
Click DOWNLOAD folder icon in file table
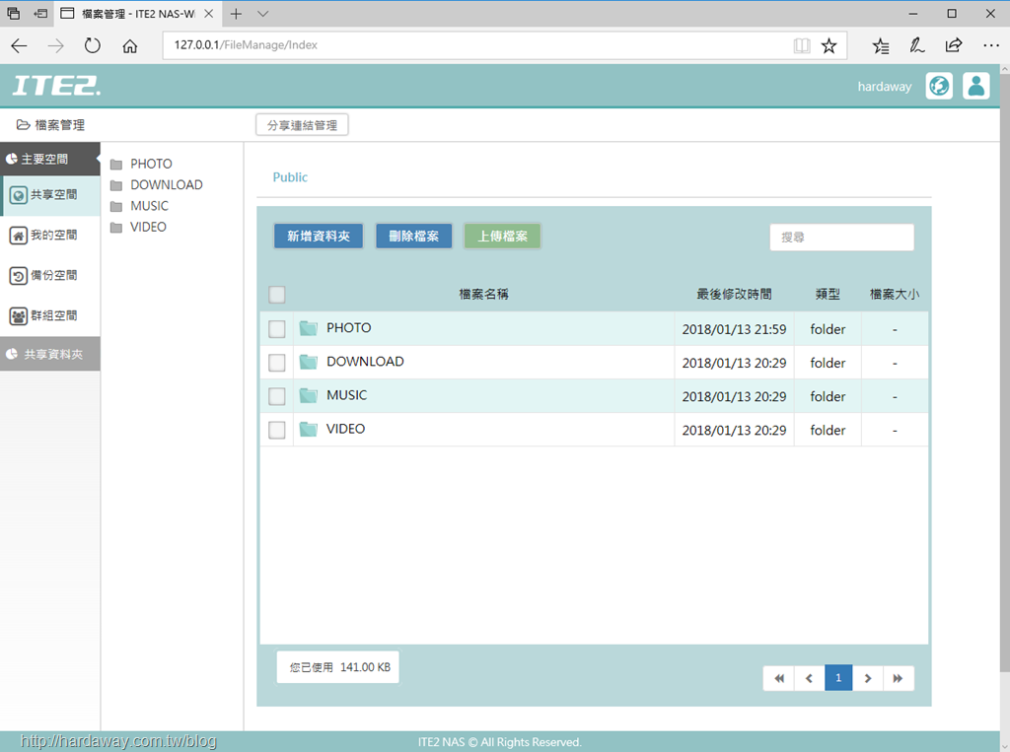click(x=309, y=362)
